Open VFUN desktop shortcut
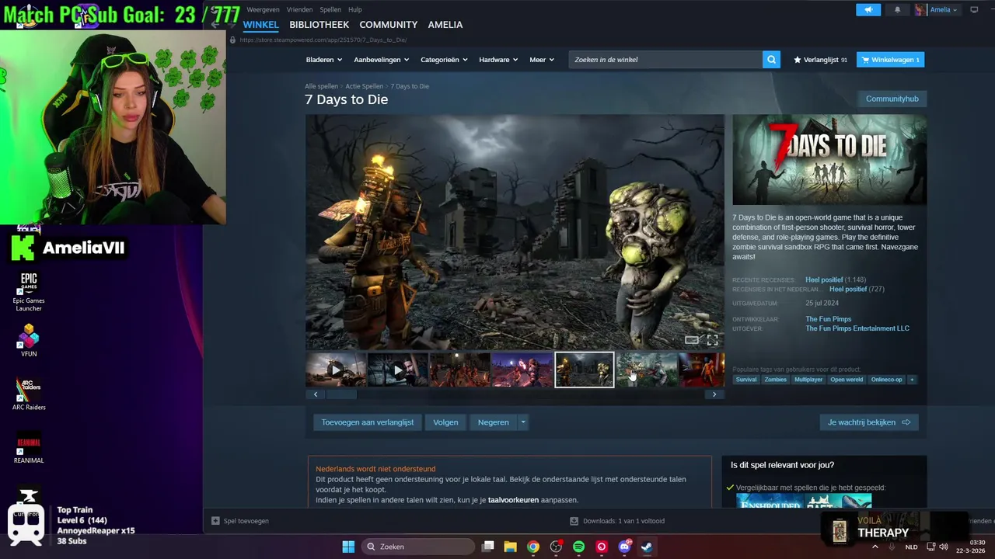995x559 pixels. [x=29, y=341]
